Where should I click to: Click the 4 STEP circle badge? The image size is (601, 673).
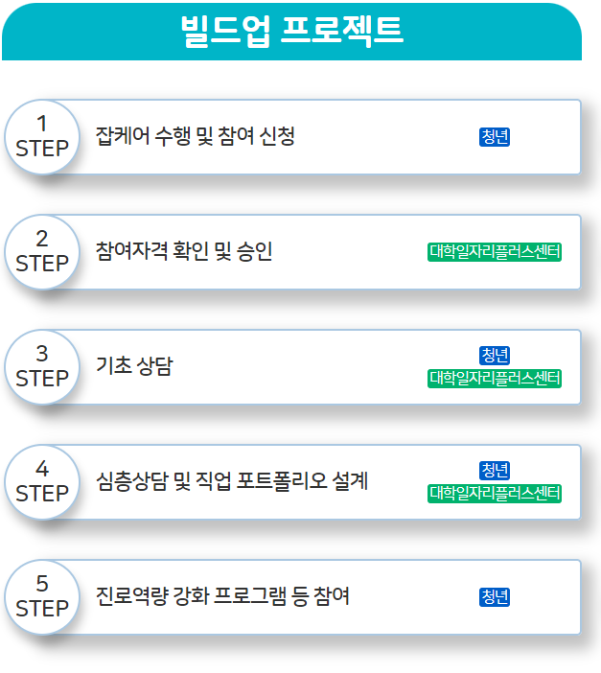tap(42, 482)
